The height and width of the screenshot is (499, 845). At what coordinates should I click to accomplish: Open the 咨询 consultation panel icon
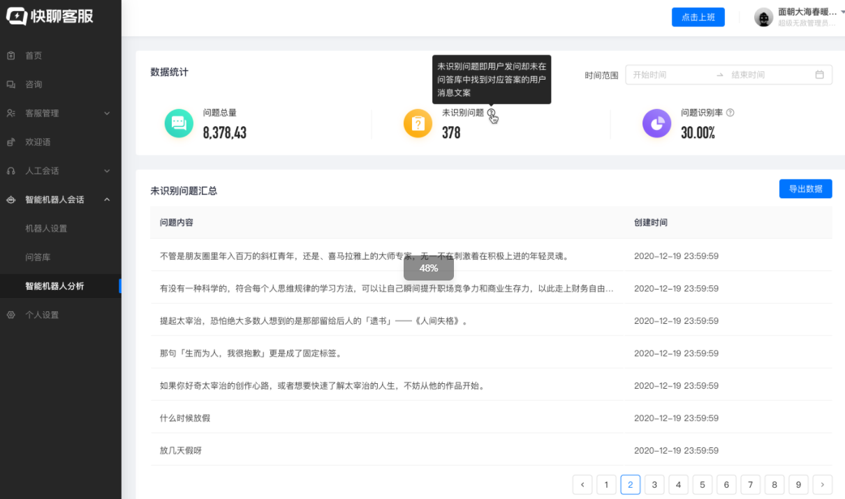point(10,84)
